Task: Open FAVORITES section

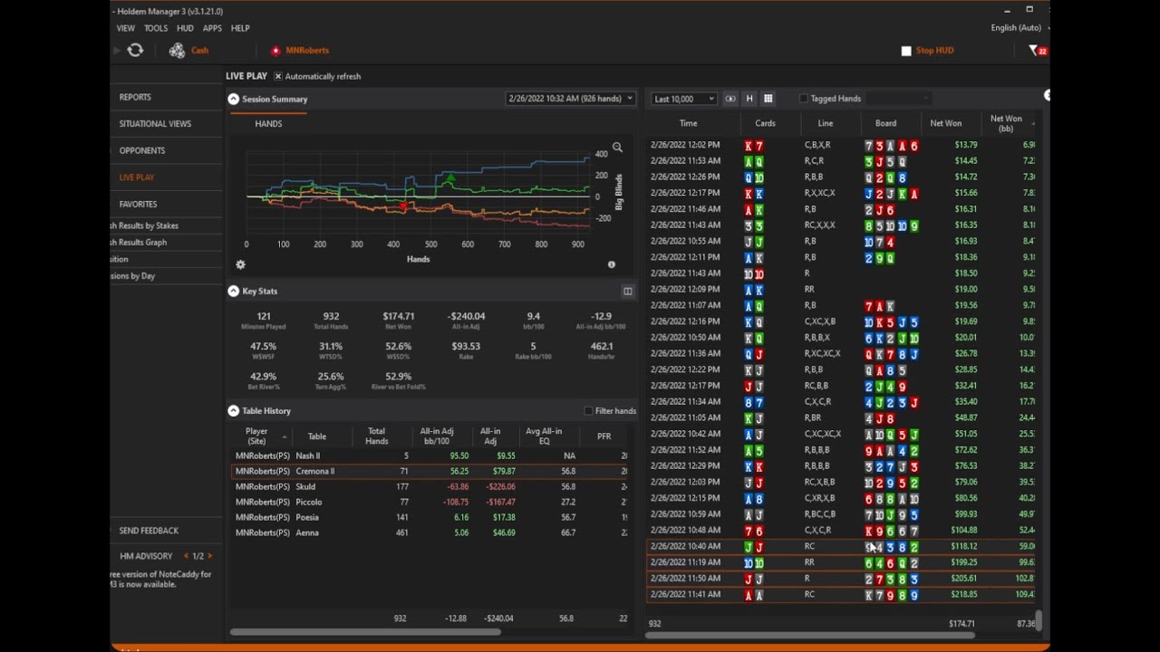Action: pyautogui.click(x=138, y=205)
